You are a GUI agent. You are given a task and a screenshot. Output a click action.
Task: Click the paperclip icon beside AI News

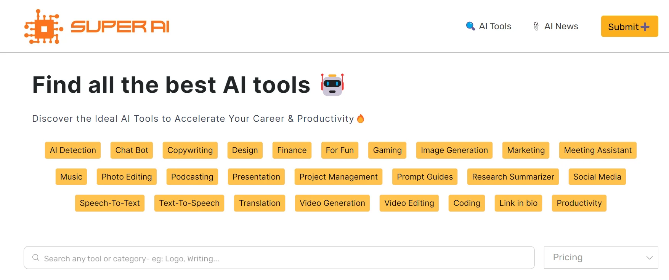point(536,26)
